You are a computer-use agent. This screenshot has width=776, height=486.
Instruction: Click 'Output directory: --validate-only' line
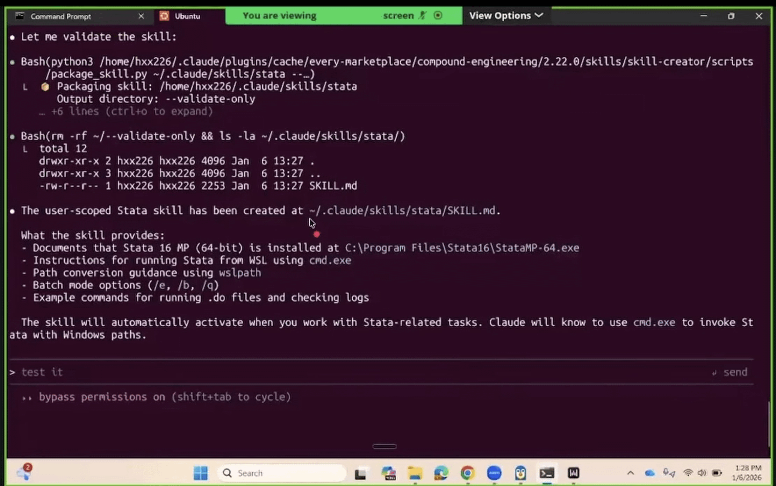tap(156, 99)
